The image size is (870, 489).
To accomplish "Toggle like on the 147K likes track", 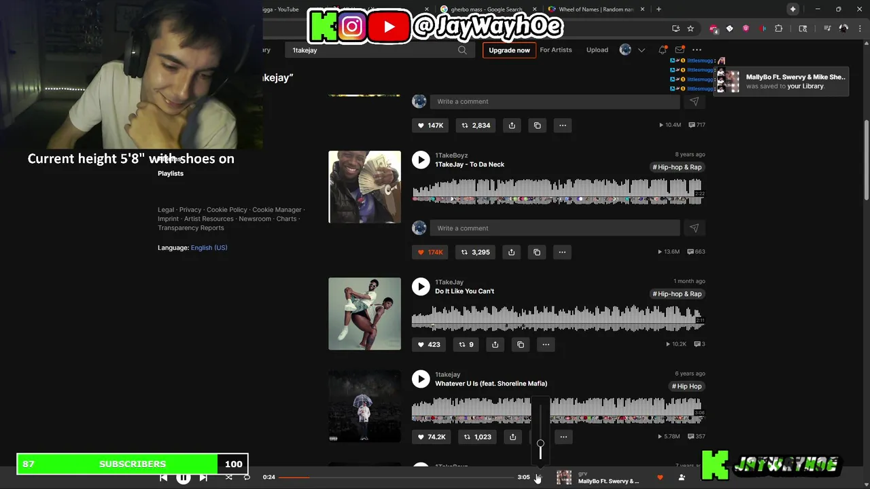I will tap(430, 125).
